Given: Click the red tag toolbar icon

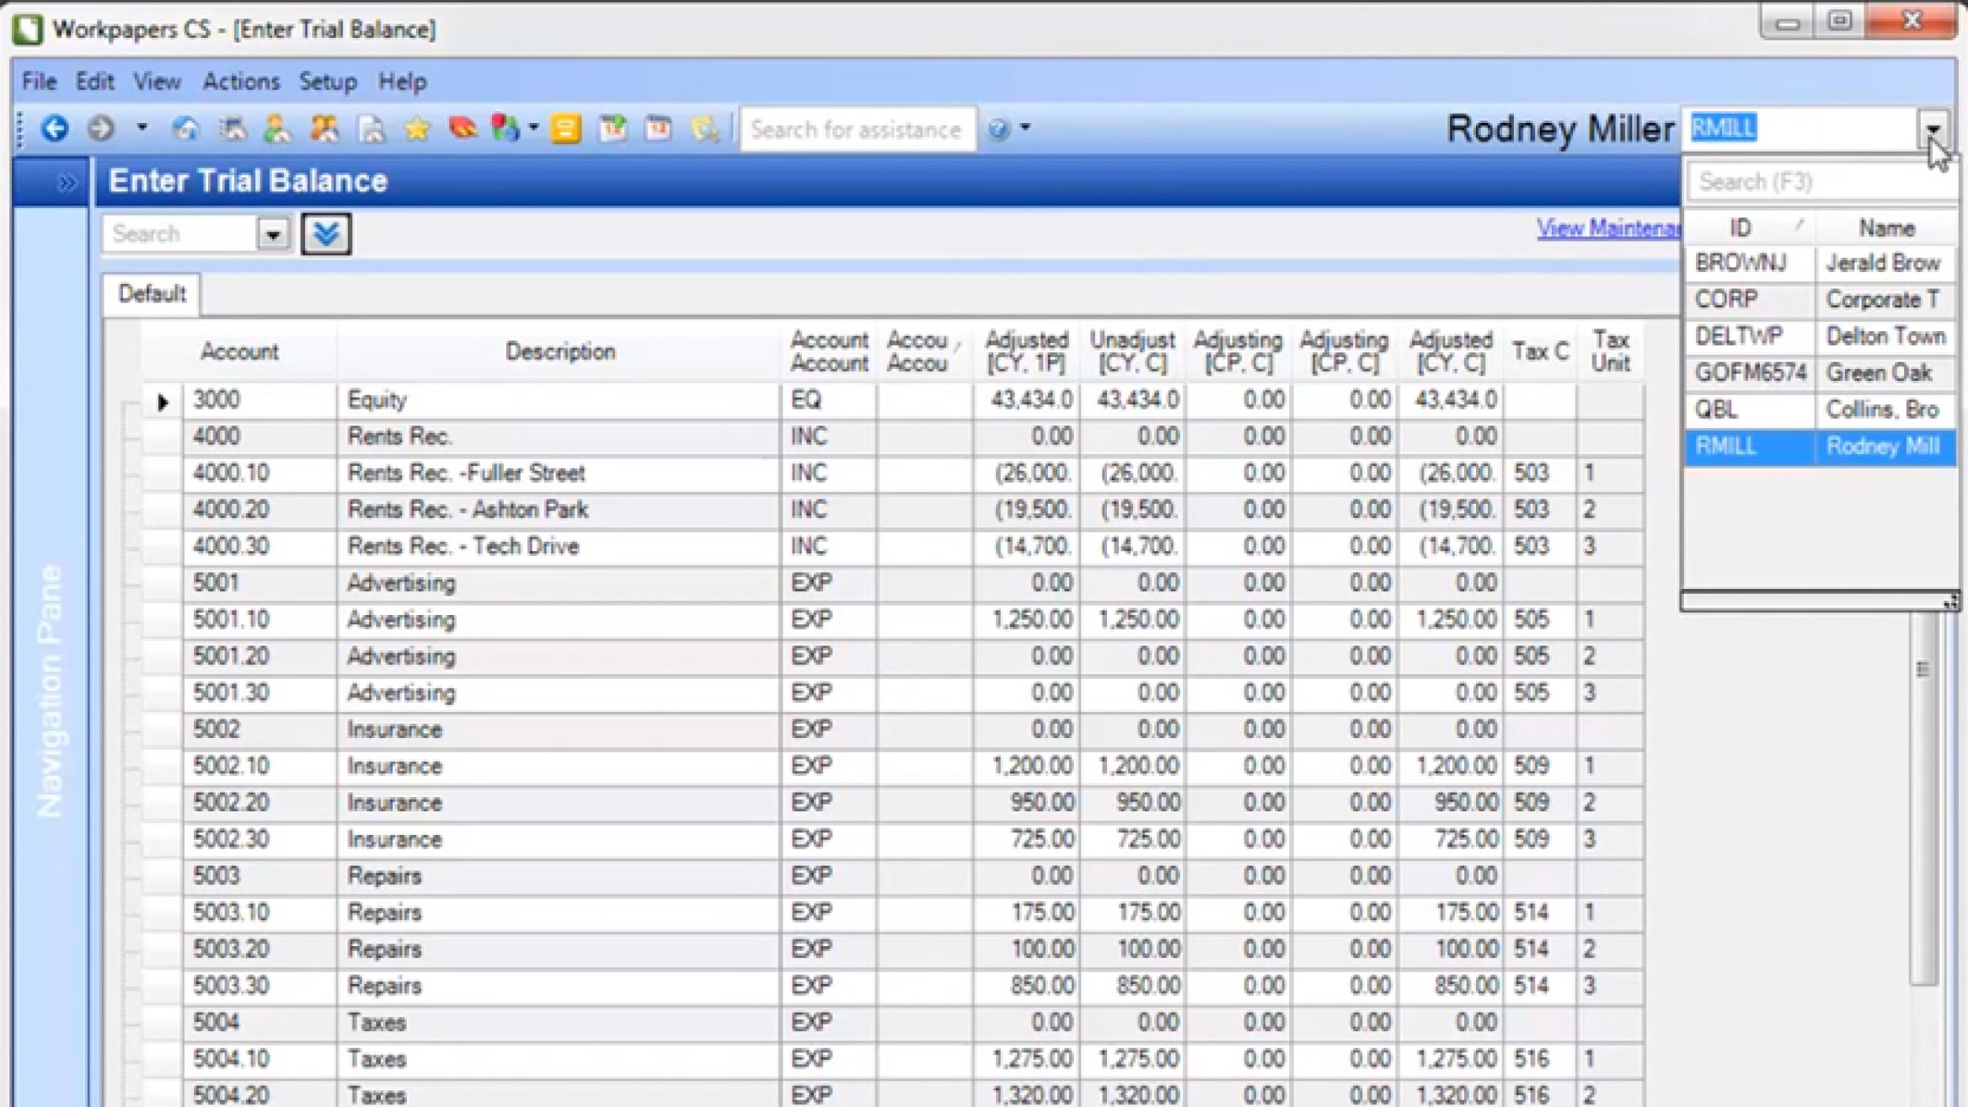Looking at the screenshot, I should (x=462, y=129).
